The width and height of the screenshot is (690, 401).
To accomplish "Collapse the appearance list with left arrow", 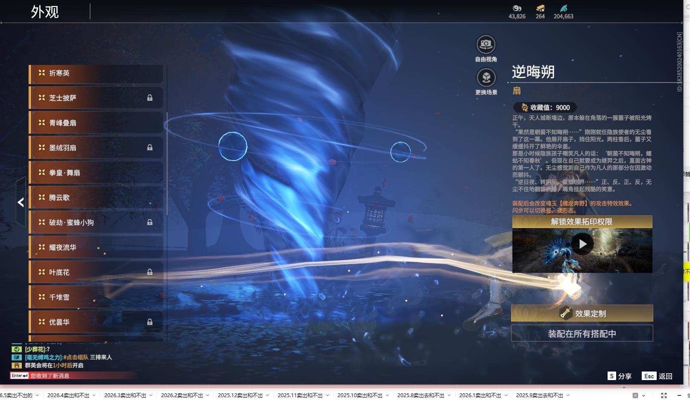I will (20, 202).
